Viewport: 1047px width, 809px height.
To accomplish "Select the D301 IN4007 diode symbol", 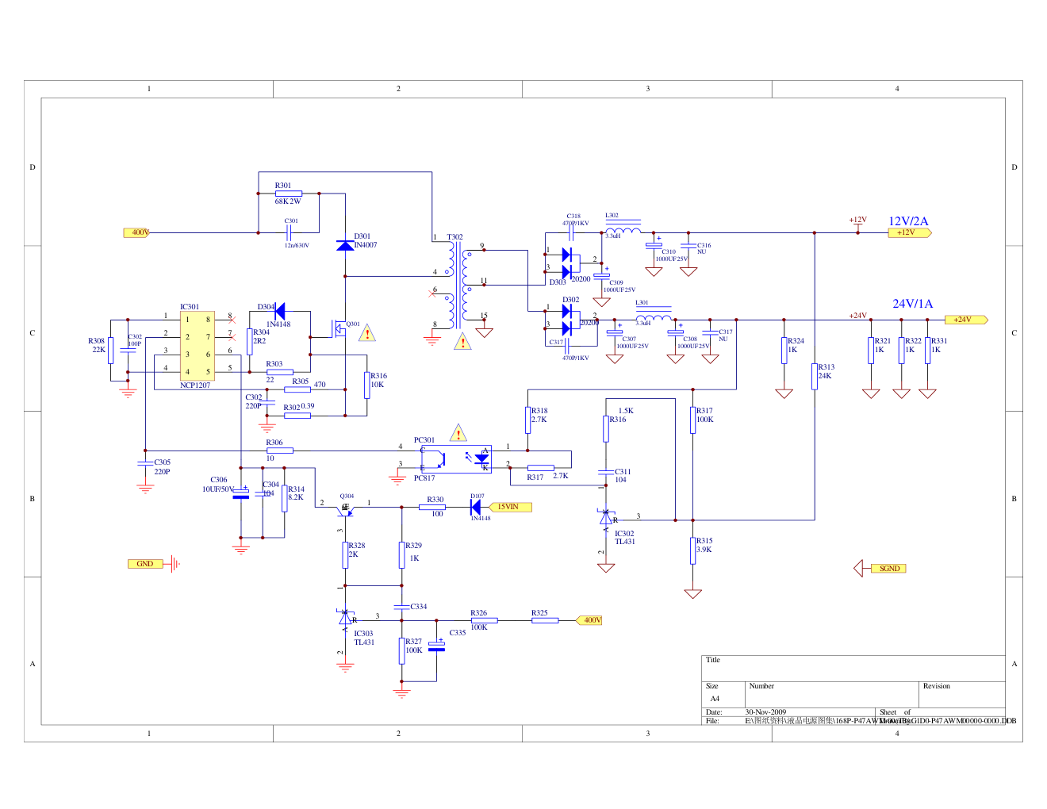I will coord(345,246).
